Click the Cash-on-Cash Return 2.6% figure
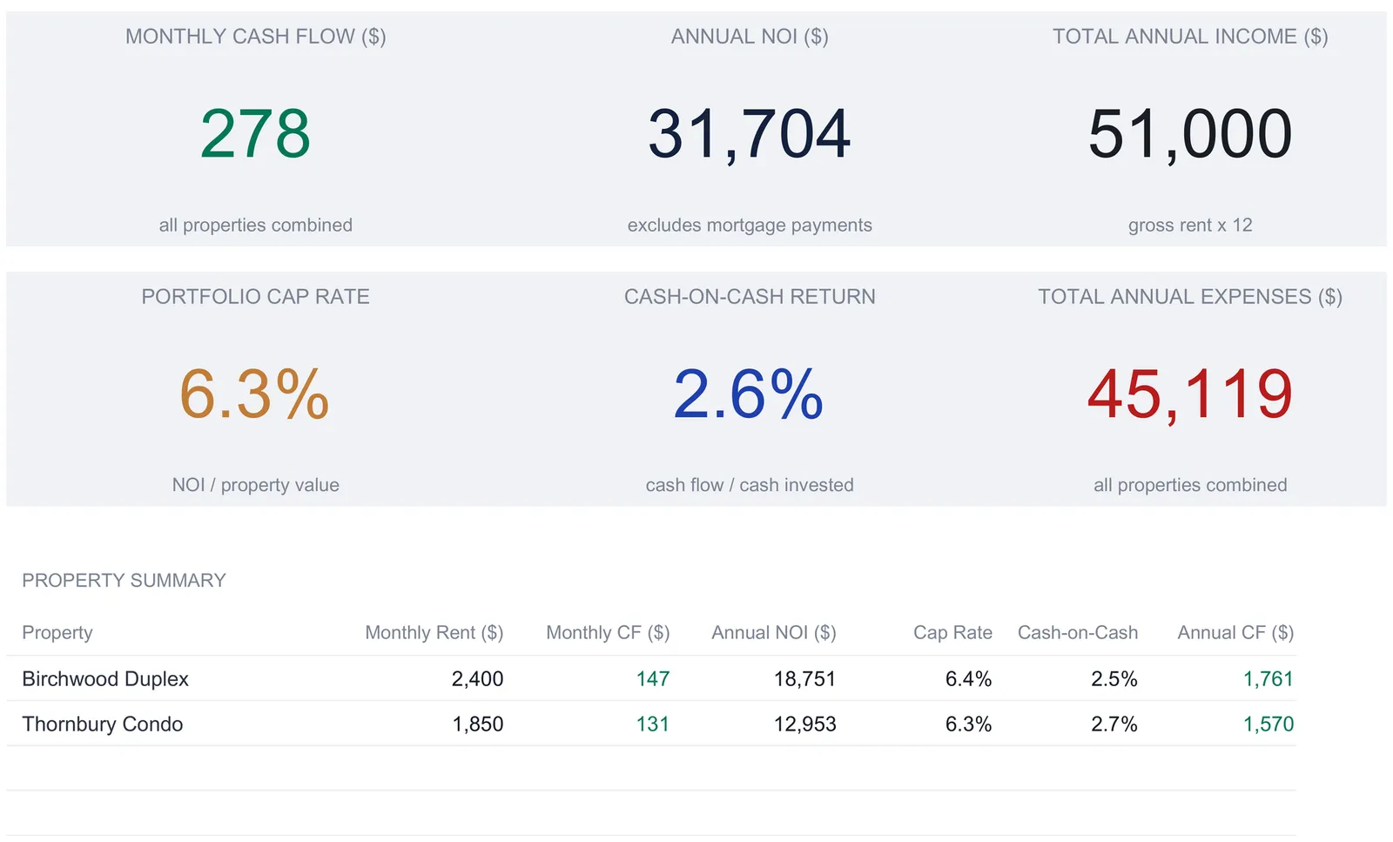The image size is (1393, 842). [x=750, y=394]
